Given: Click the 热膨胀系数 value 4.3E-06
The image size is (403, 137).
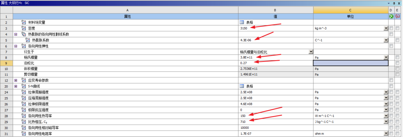Looking at the screenshot, I should [x=246, y=40].
